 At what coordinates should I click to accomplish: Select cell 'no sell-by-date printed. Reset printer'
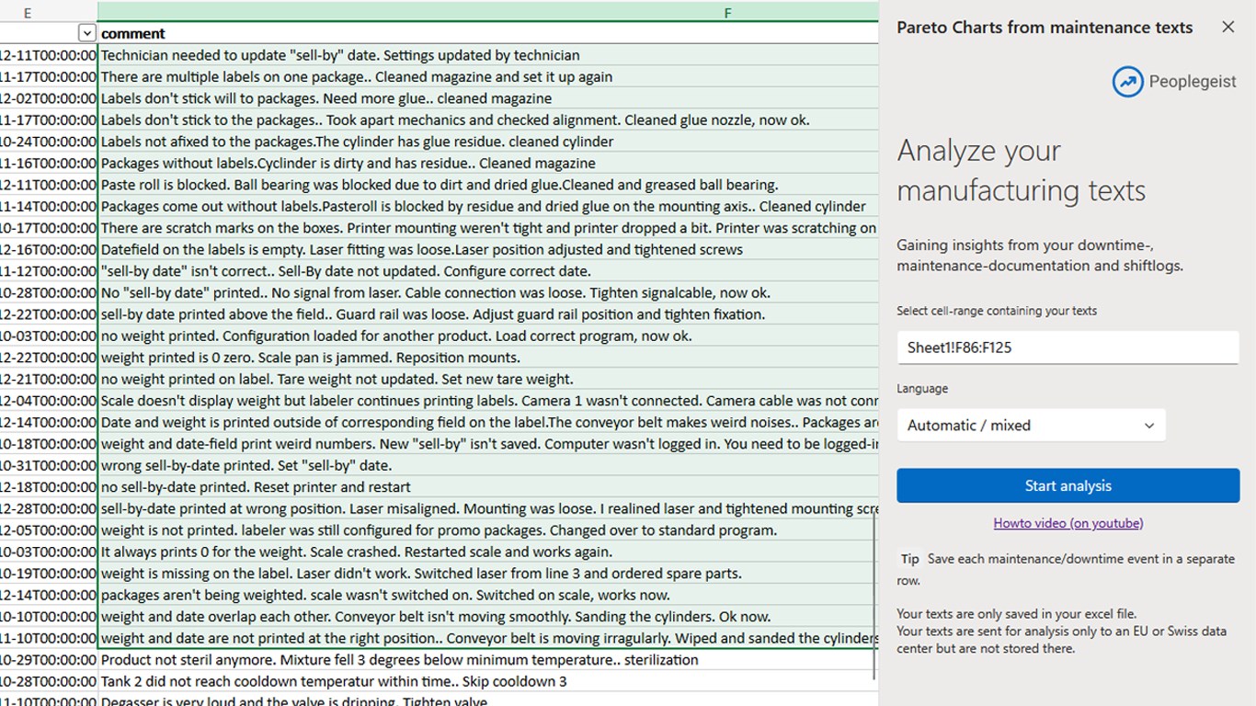pos(488,487)
